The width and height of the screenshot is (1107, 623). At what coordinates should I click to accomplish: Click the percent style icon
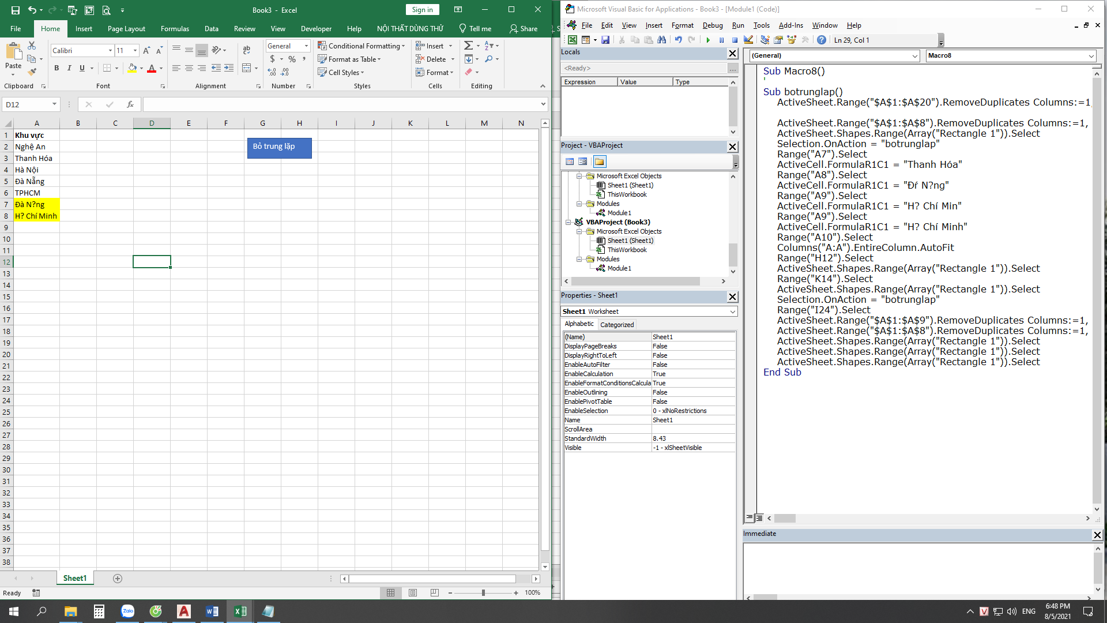point(292,59)
